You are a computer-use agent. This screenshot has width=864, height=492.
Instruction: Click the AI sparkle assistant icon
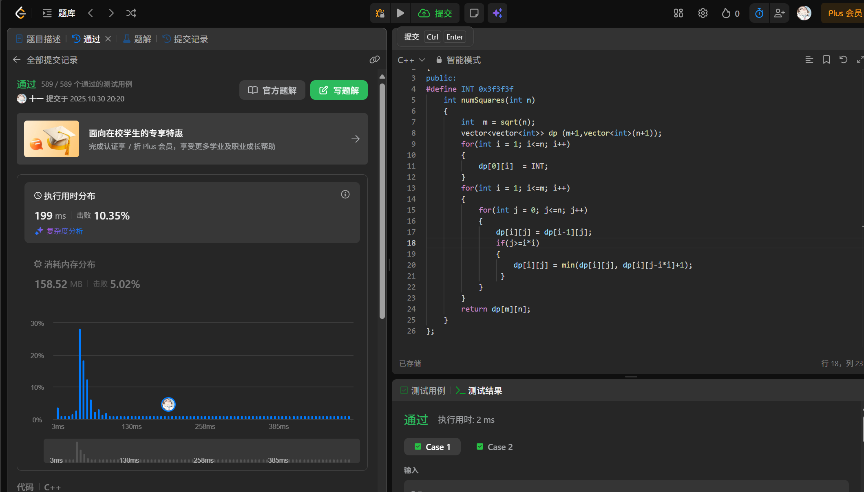click(497, 13)
